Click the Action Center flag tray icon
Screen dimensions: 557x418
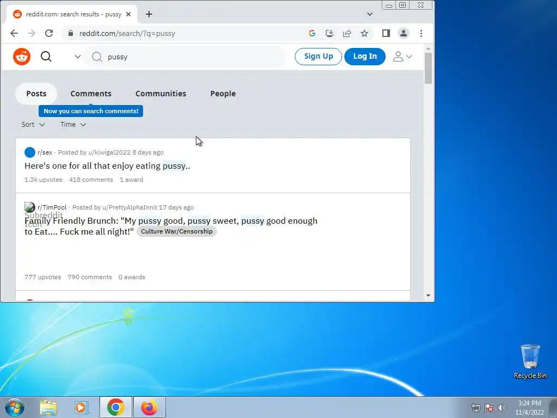click(489, 408)
